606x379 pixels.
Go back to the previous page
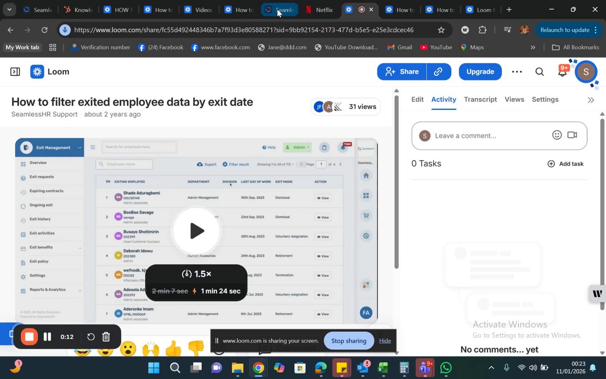tap(10, 30)
